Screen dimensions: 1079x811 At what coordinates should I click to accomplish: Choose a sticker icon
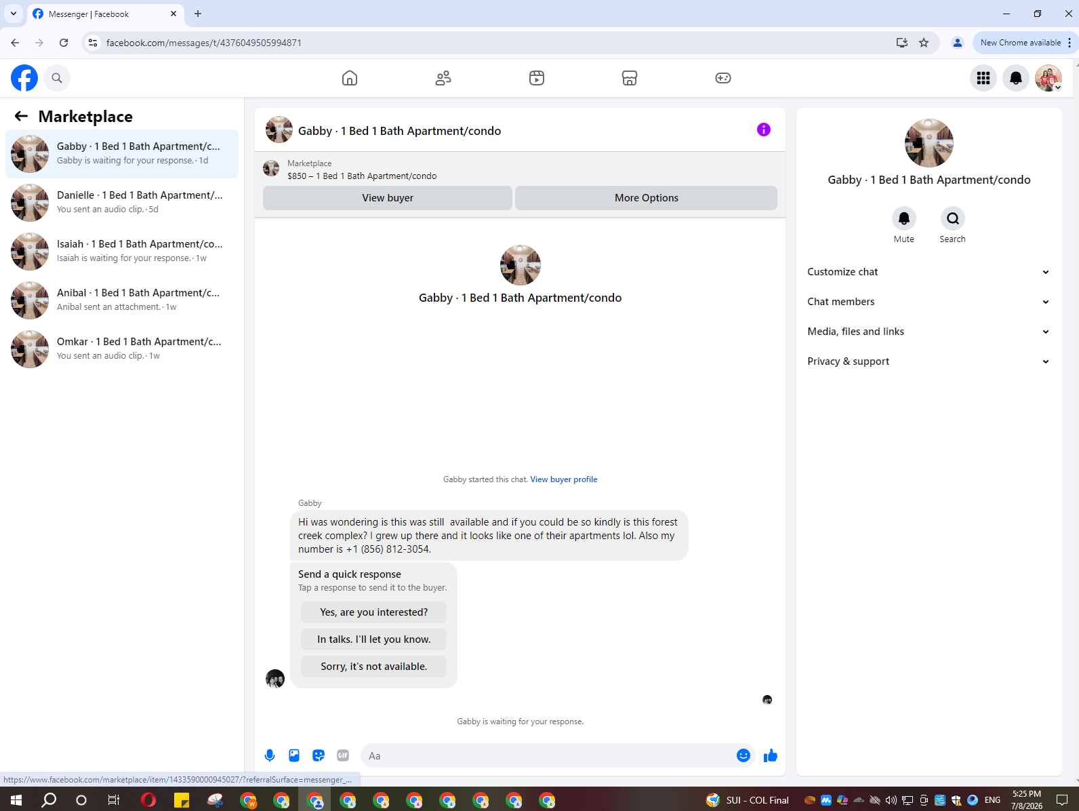(x=319, y=755)
